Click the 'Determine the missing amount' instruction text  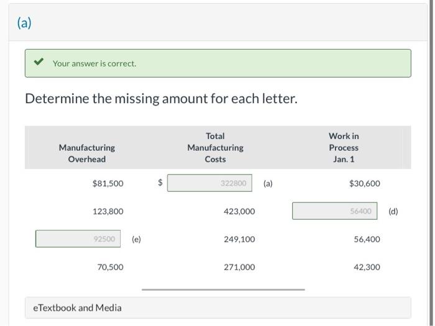pyautogui.click(x=161, y=99)
